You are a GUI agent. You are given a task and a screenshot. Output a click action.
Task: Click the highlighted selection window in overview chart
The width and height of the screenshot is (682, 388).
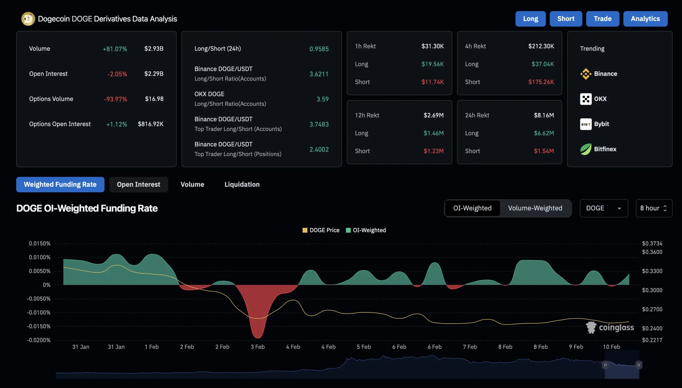[622, 364]
